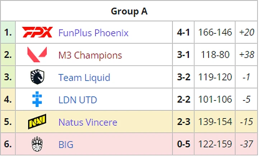Click the BIG team logo
Viewport: 262px width, 159px height.
pos(37,144)
